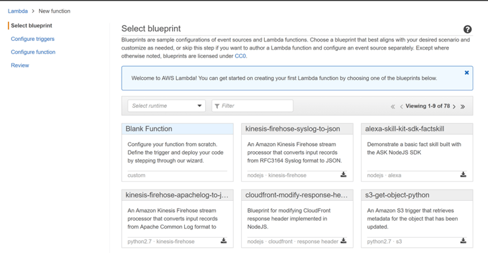This screenshot has width=488, height=253.
Task: Go to the first page of blueprints
Action: 393,107
